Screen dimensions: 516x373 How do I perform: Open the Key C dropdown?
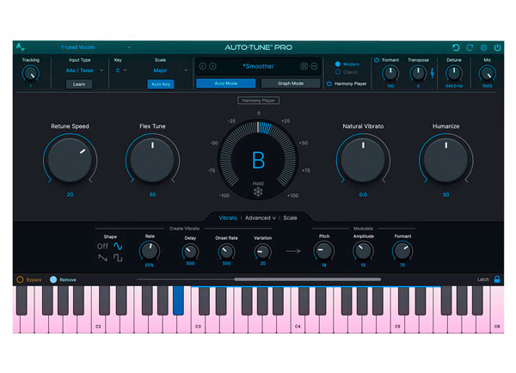tap(121, 70)
